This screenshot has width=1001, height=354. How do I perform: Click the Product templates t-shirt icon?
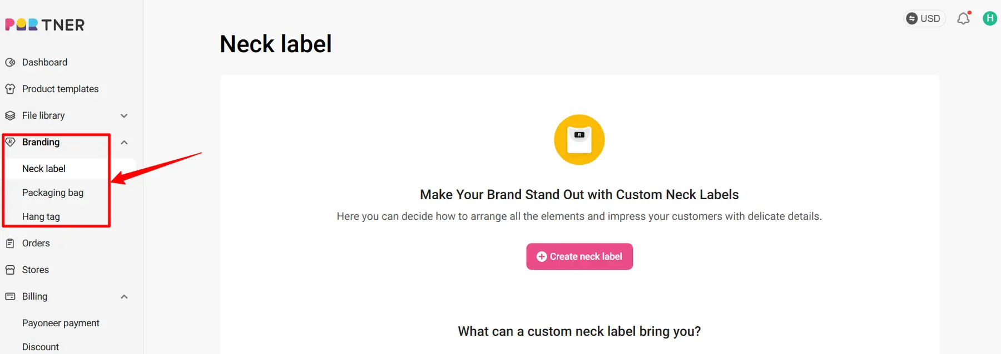(10, 89)
